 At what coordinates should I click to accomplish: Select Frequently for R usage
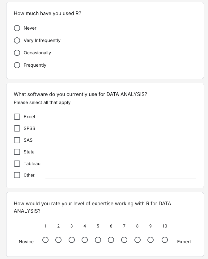tap(17, 65)
